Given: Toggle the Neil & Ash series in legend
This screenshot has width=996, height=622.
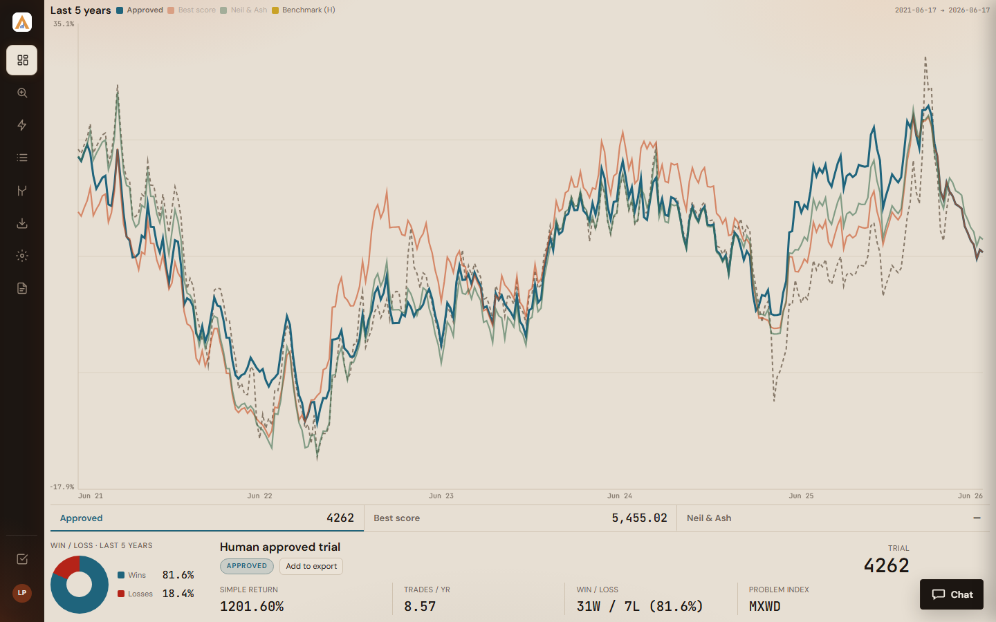Looking at the screenshot, I should 243,10.
